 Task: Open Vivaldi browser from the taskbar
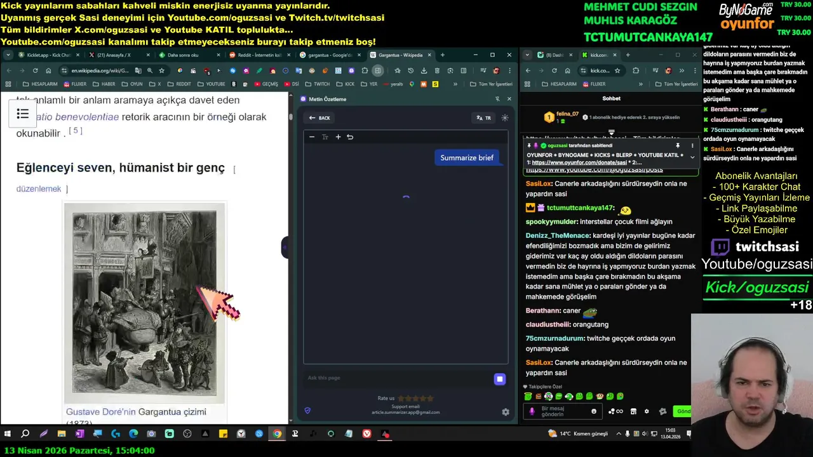[x=367, y=434]
